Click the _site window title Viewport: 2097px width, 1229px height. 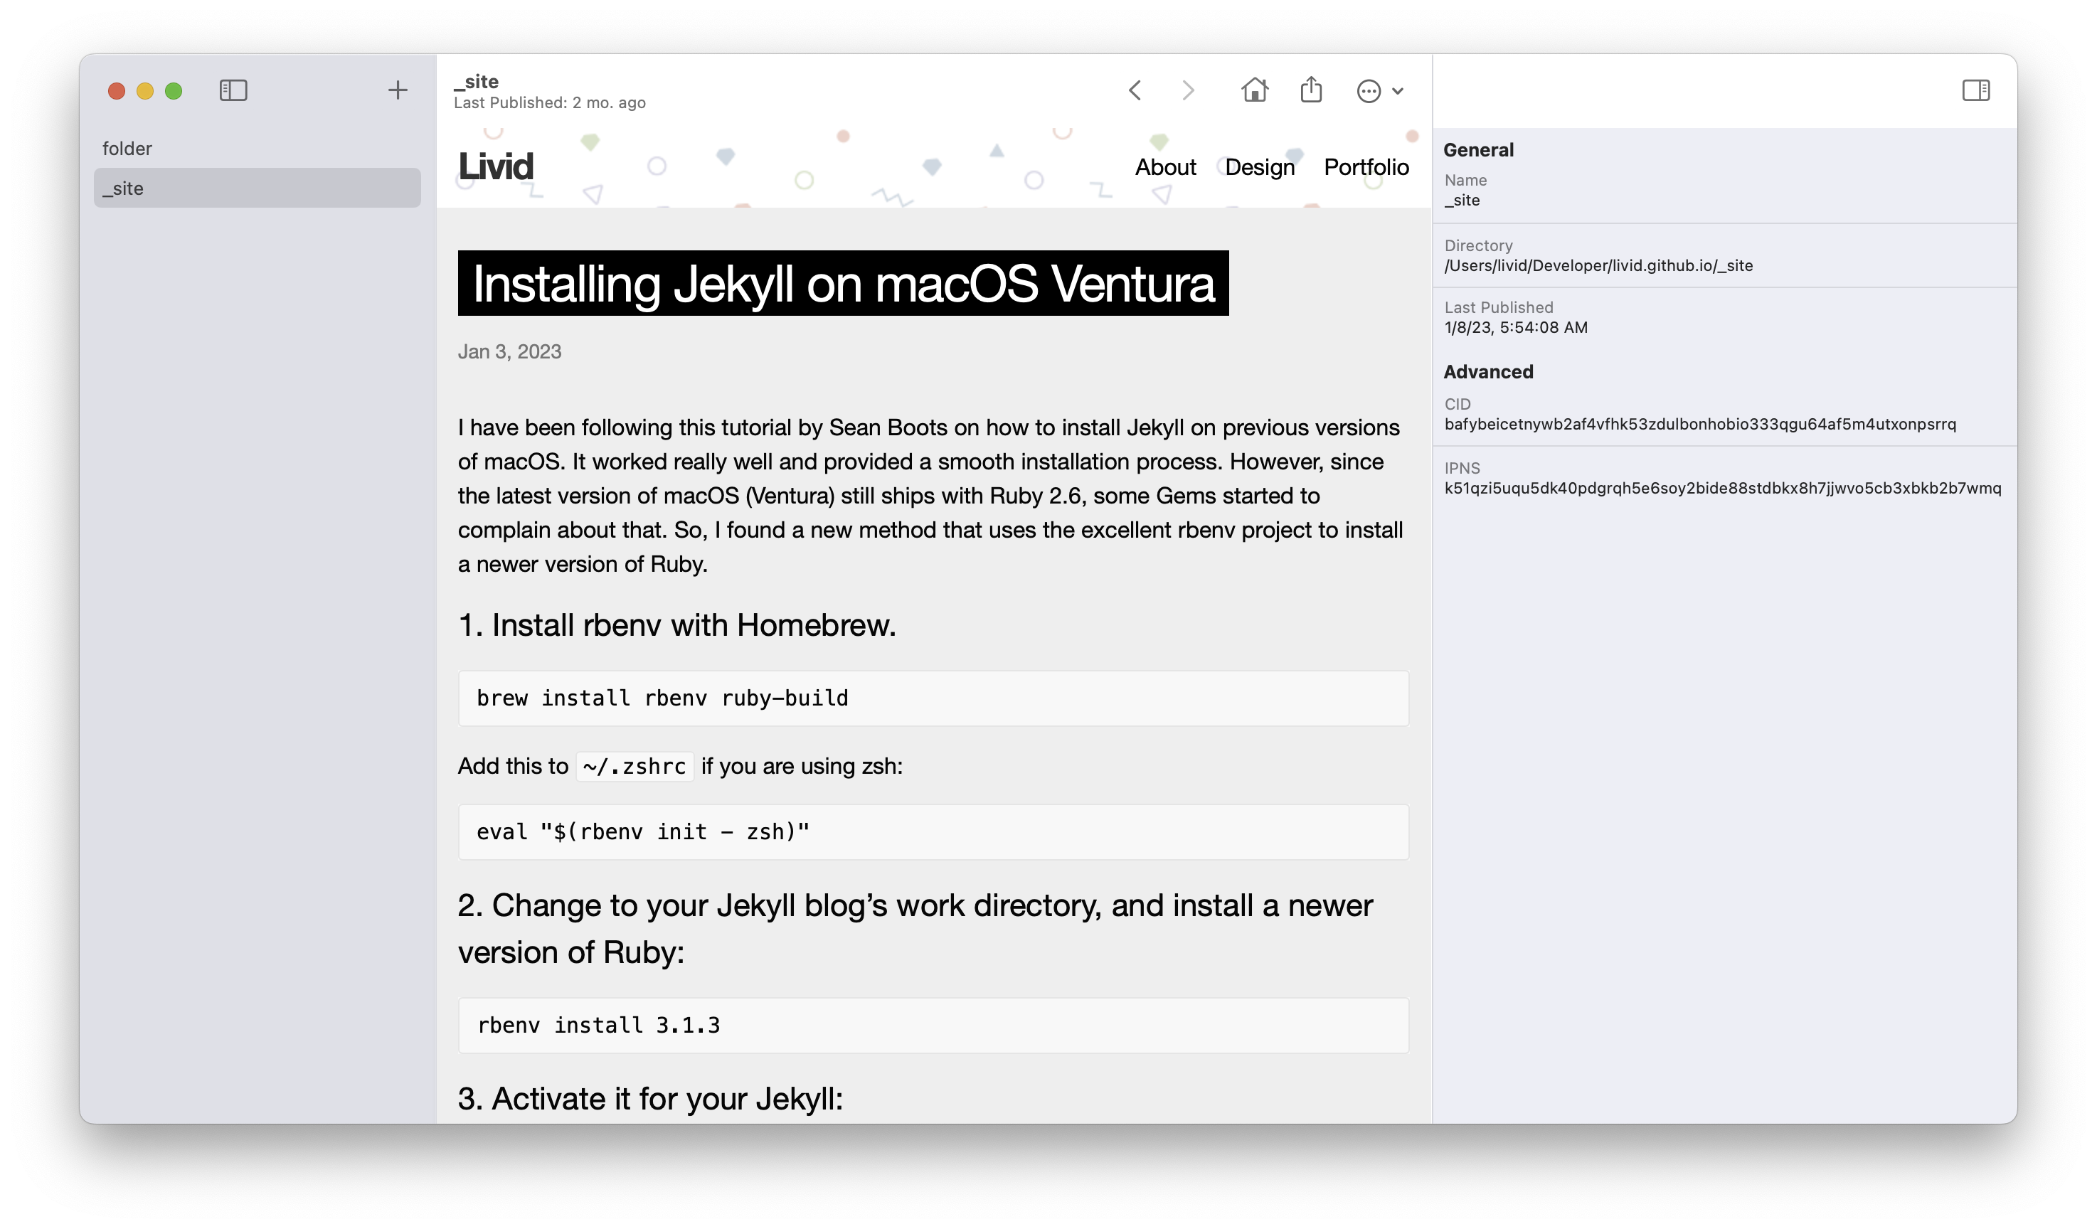[476, 82]
